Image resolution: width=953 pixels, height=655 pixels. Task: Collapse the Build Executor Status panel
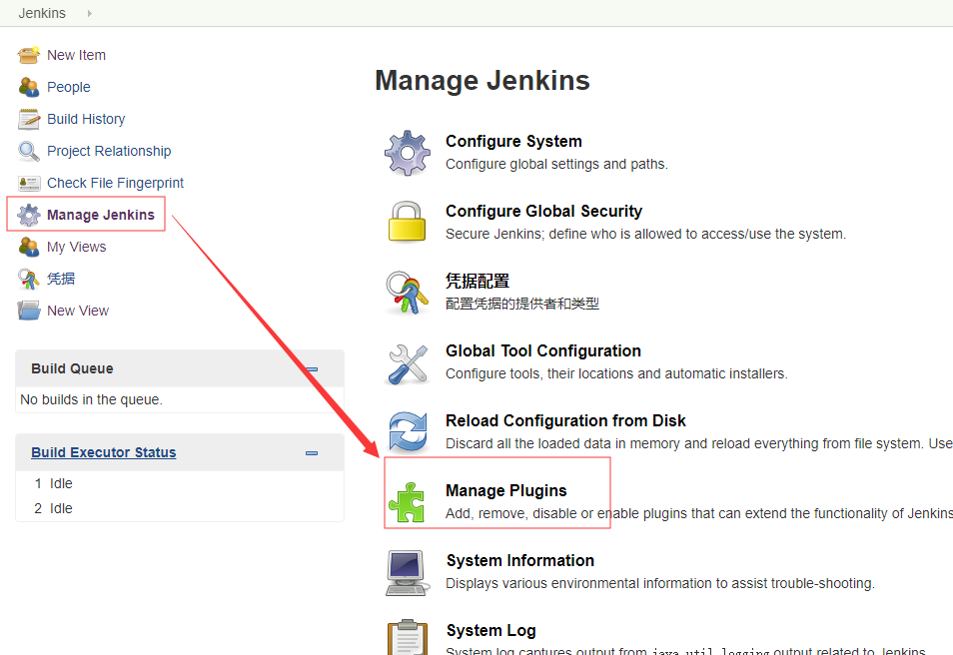pos(312,453)
